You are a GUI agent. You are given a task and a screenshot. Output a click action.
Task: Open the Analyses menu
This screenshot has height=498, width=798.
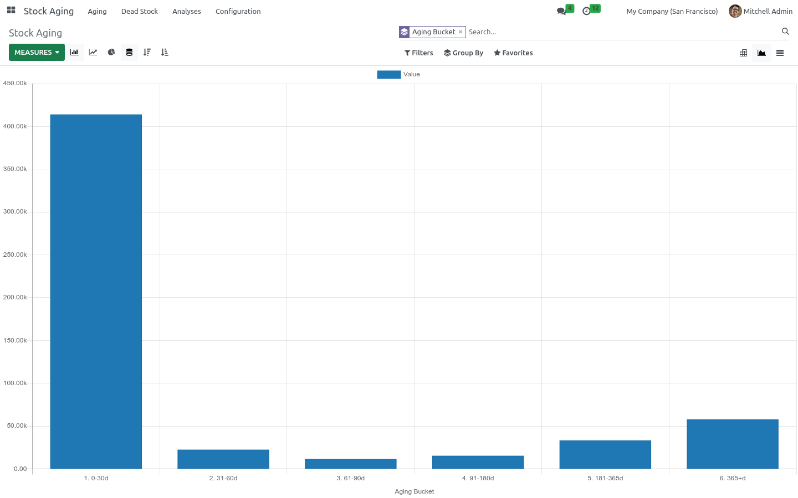[187, 11]
